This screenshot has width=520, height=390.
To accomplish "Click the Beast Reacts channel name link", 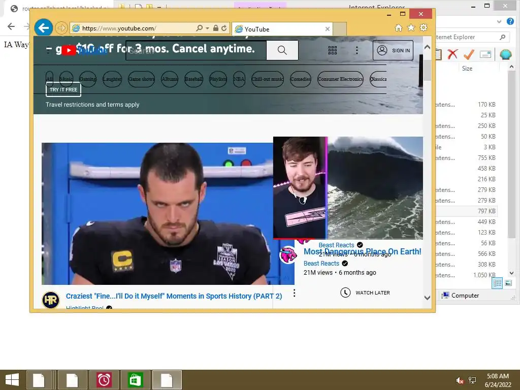I will pos(321,264).
